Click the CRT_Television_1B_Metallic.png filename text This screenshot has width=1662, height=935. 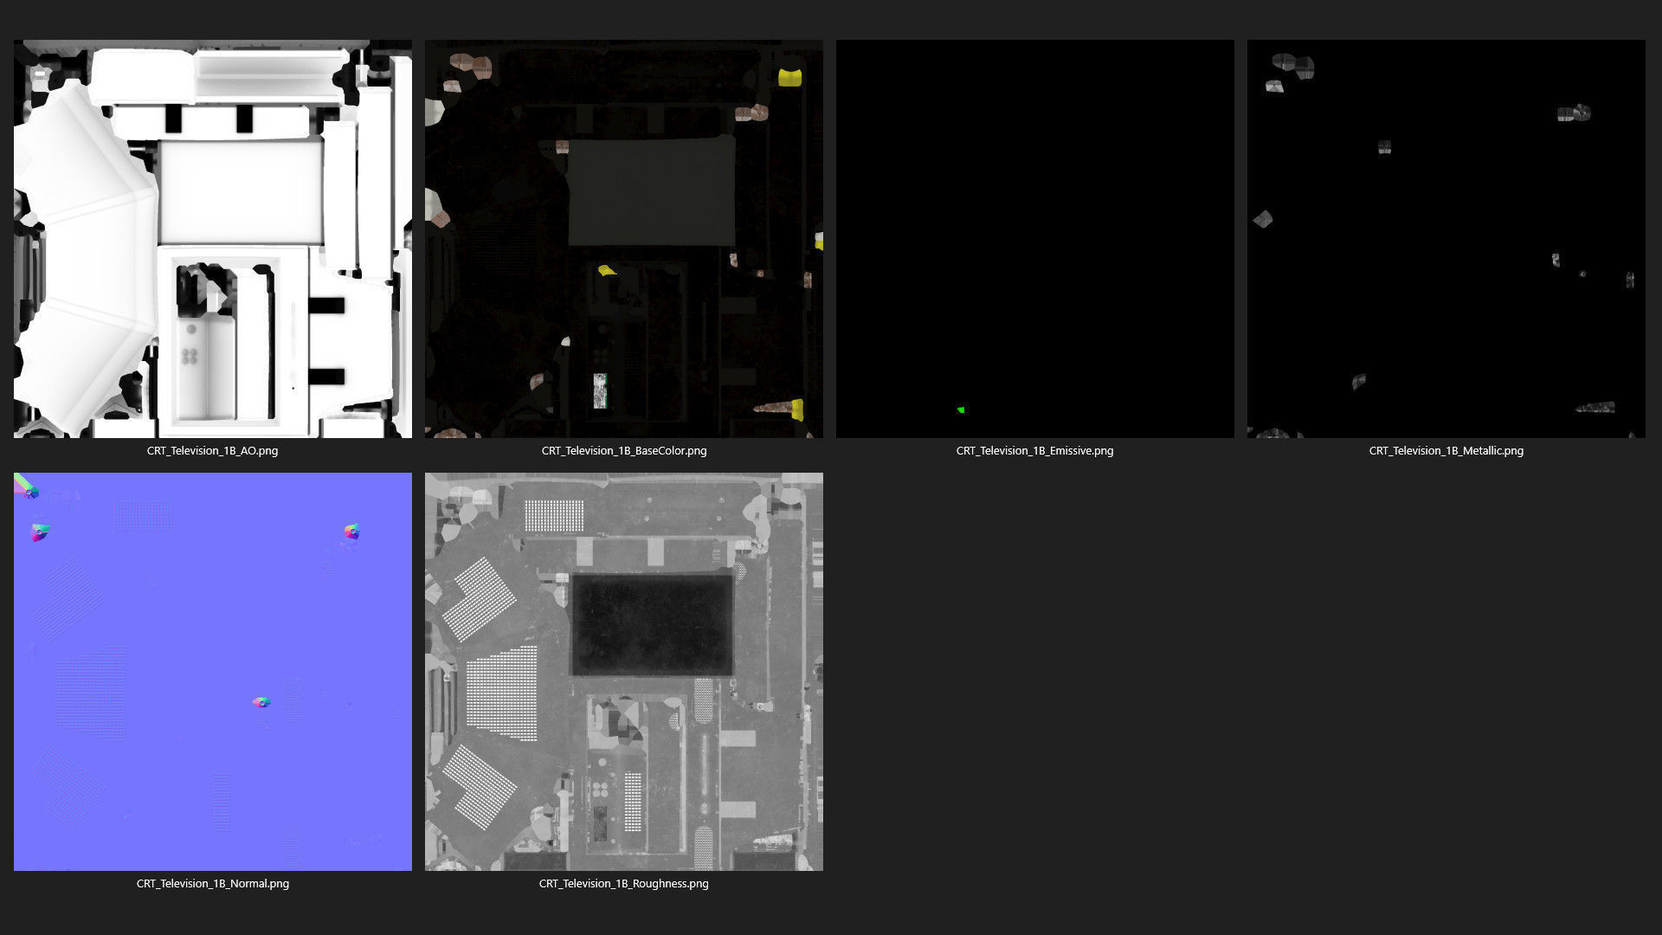[1446, 450]
